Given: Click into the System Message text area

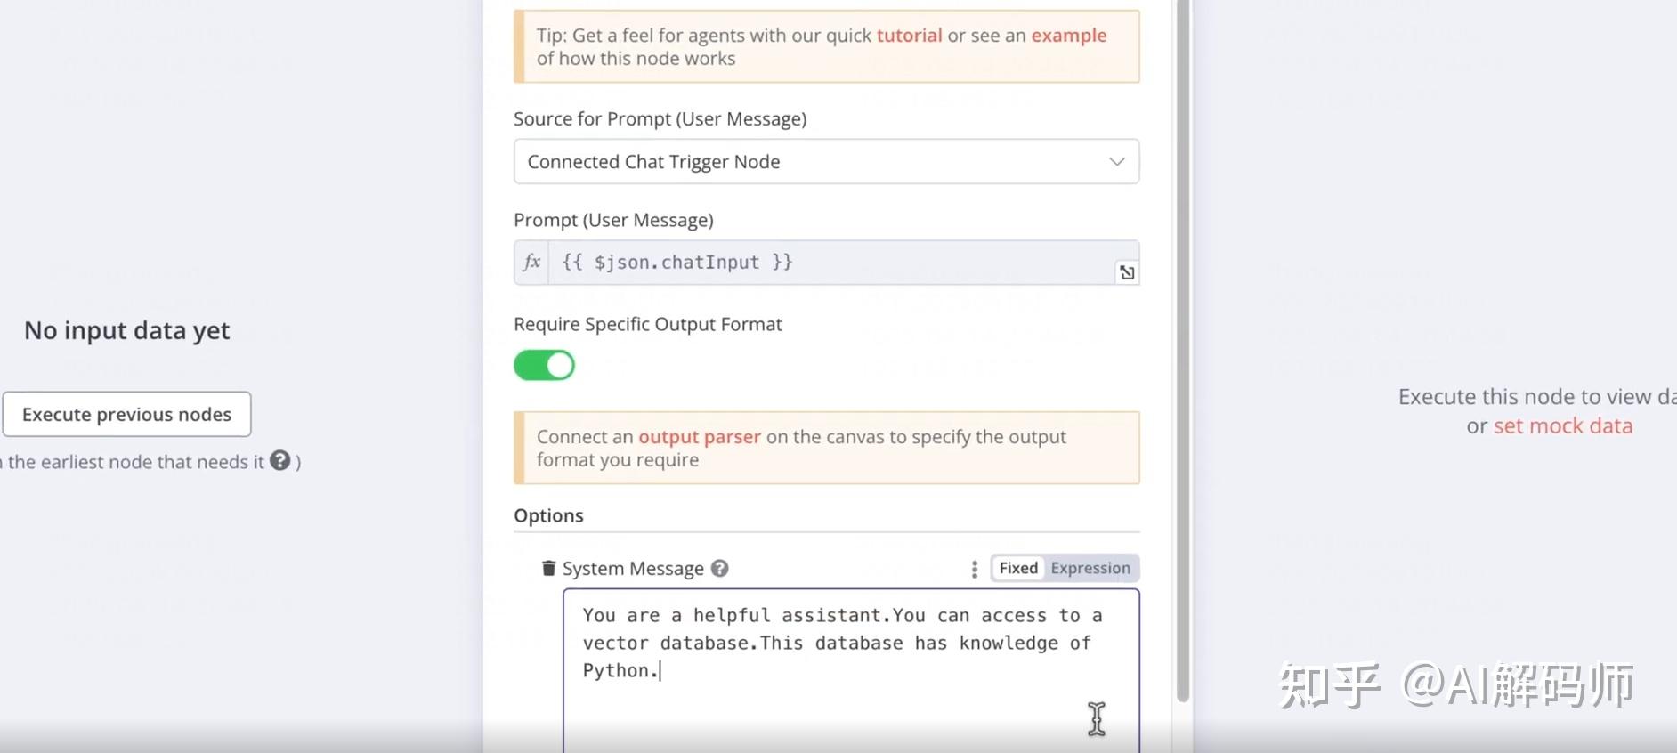Looking at the screenshot, I should [x=850, y=694].
